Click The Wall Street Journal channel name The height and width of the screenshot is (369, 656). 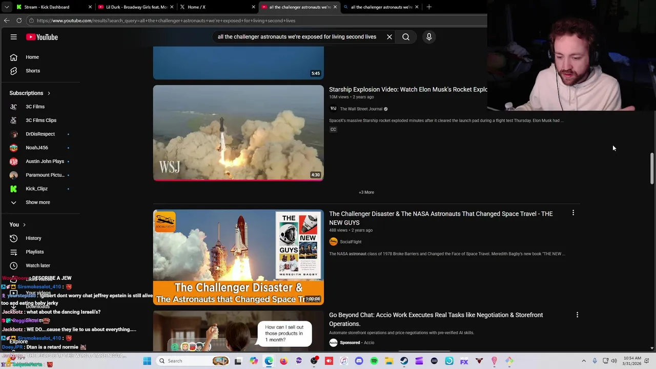[361, 109]
